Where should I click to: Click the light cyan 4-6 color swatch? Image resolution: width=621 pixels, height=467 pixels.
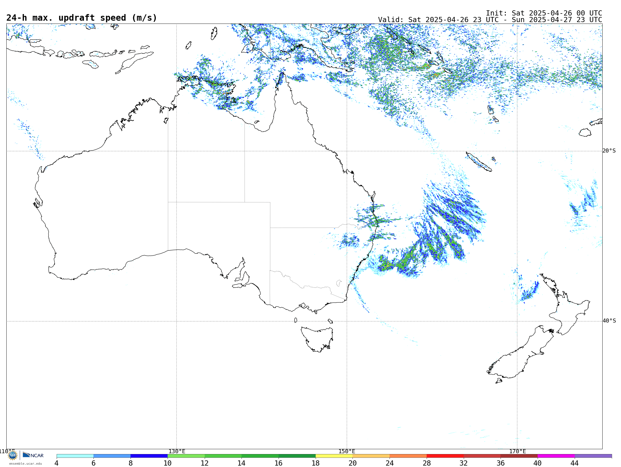tap(75, 456)
